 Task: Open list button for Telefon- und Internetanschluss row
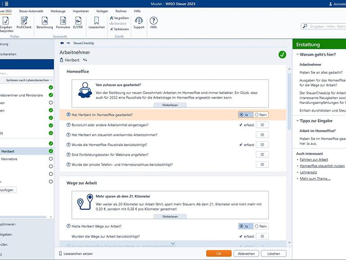pyautogui.click(x=262, y=165)
